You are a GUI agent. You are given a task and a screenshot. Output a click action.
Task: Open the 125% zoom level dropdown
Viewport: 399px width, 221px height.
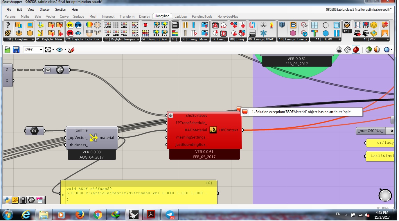41,50
